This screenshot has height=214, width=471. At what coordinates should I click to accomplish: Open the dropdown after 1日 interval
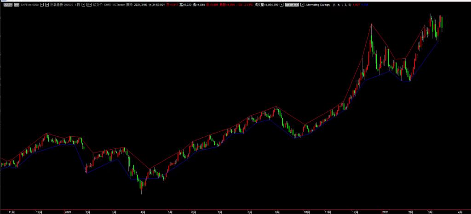[83, 5]
